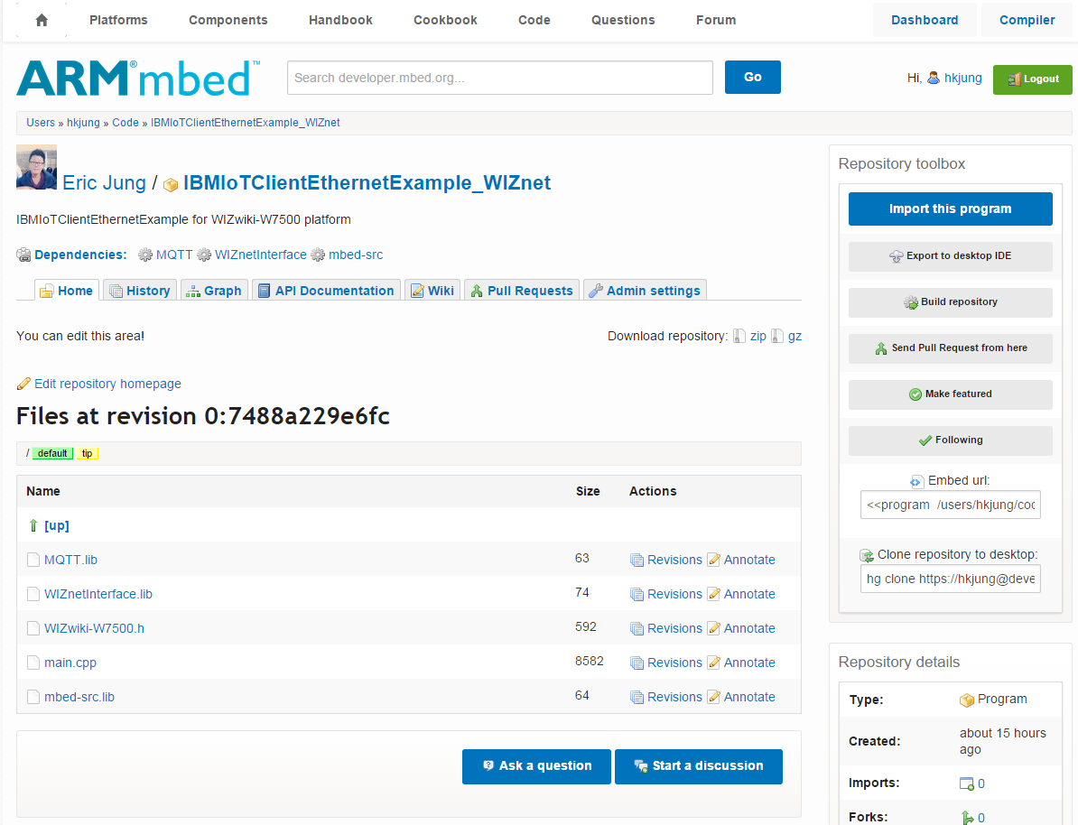Click the file icon next to WIZwiki-W7500.h

[x=33, y=628]
